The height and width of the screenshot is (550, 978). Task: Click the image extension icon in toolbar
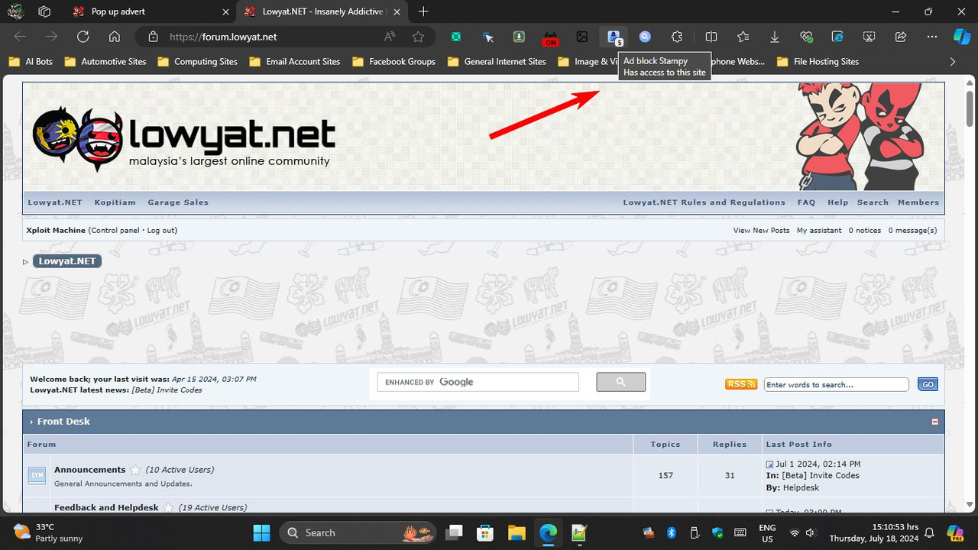click(582, 37)
